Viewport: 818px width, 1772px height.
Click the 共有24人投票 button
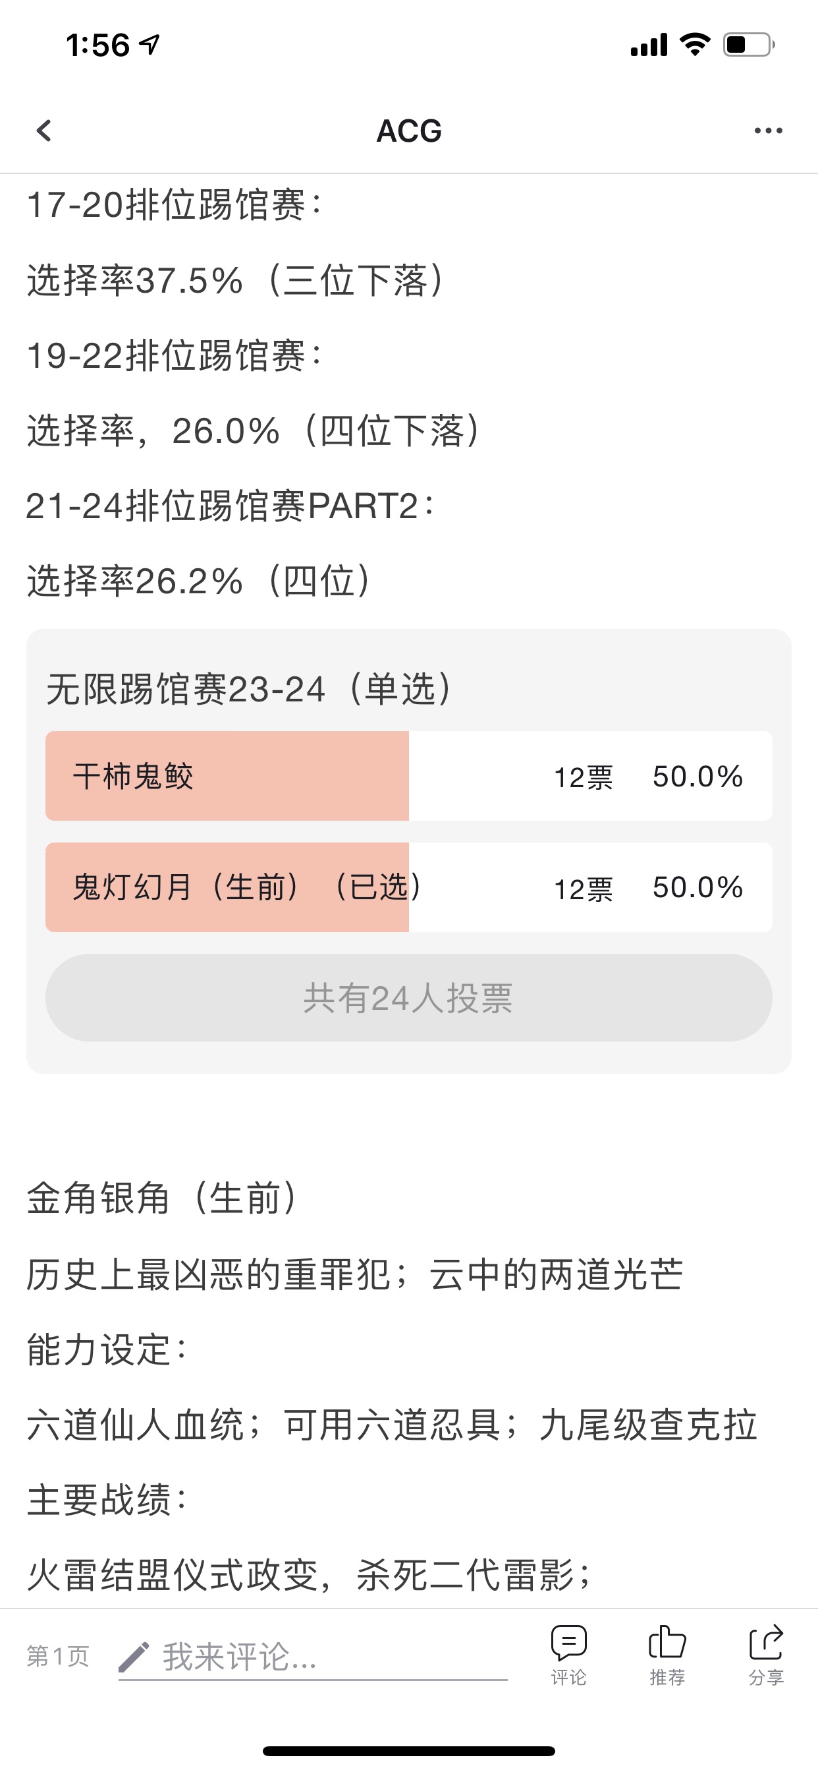(408, 997)
